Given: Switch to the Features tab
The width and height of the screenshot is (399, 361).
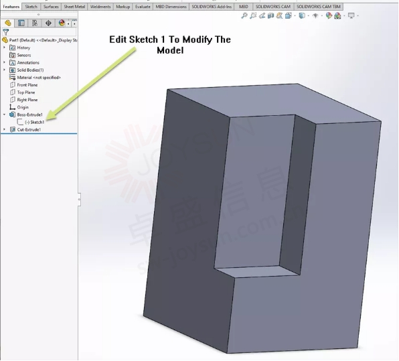Looking at the screenshot, I should 11,7.
